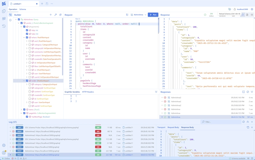
Task: Reload the schema using the refresh icon
Action: click(x=229, y=9)
